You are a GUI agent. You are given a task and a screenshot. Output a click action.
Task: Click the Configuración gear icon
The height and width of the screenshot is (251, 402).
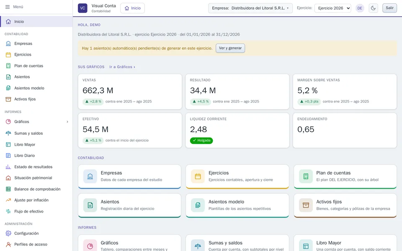pos(8,233)
